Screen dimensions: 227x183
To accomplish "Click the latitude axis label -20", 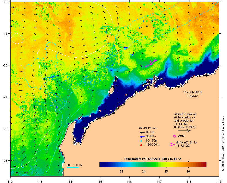I will pos(5,65).
